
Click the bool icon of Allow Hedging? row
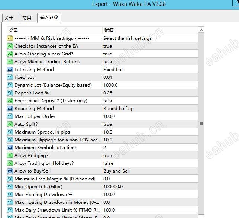pos(10,156)
